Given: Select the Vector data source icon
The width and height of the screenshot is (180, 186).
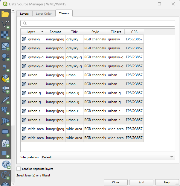Looking at the screenshot, I should [5, 25].
